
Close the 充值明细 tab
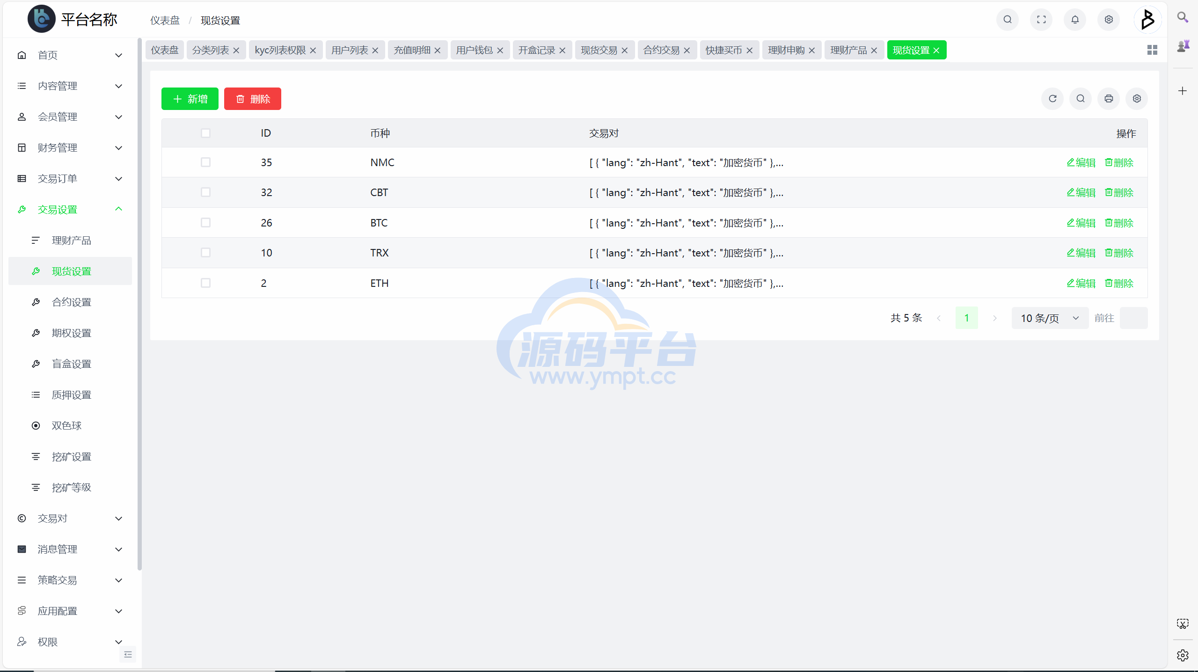438,51
